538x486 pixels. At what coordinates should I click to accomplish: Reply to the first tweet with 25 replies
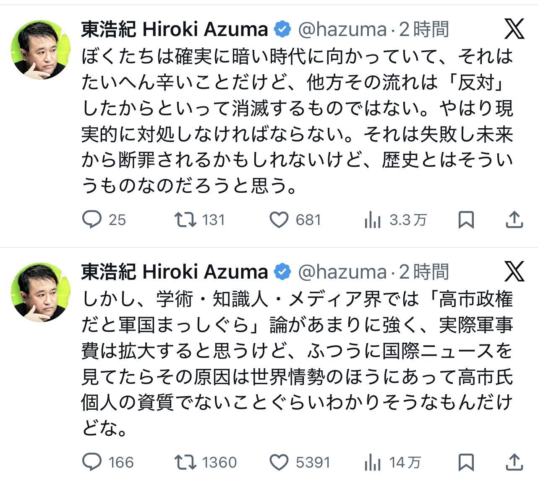[92, 220]
